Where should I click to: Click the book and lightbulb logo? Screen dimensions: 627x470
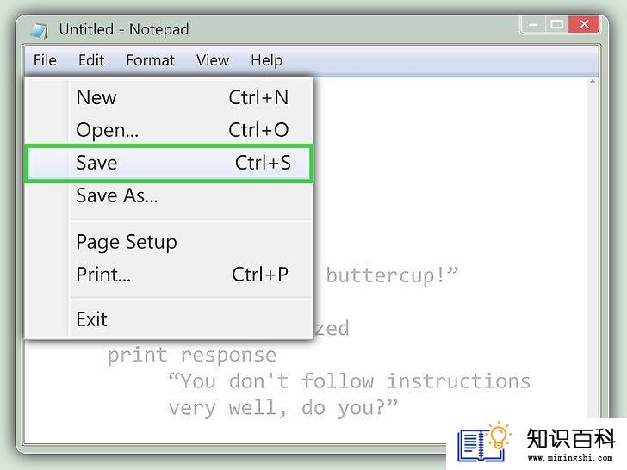[x=485, y=442]
